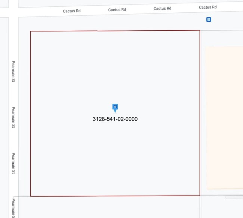Screen dimensions: 243x218
Task: Click the leftmost Cactus Rd label
Action: [x=71, y=11]
